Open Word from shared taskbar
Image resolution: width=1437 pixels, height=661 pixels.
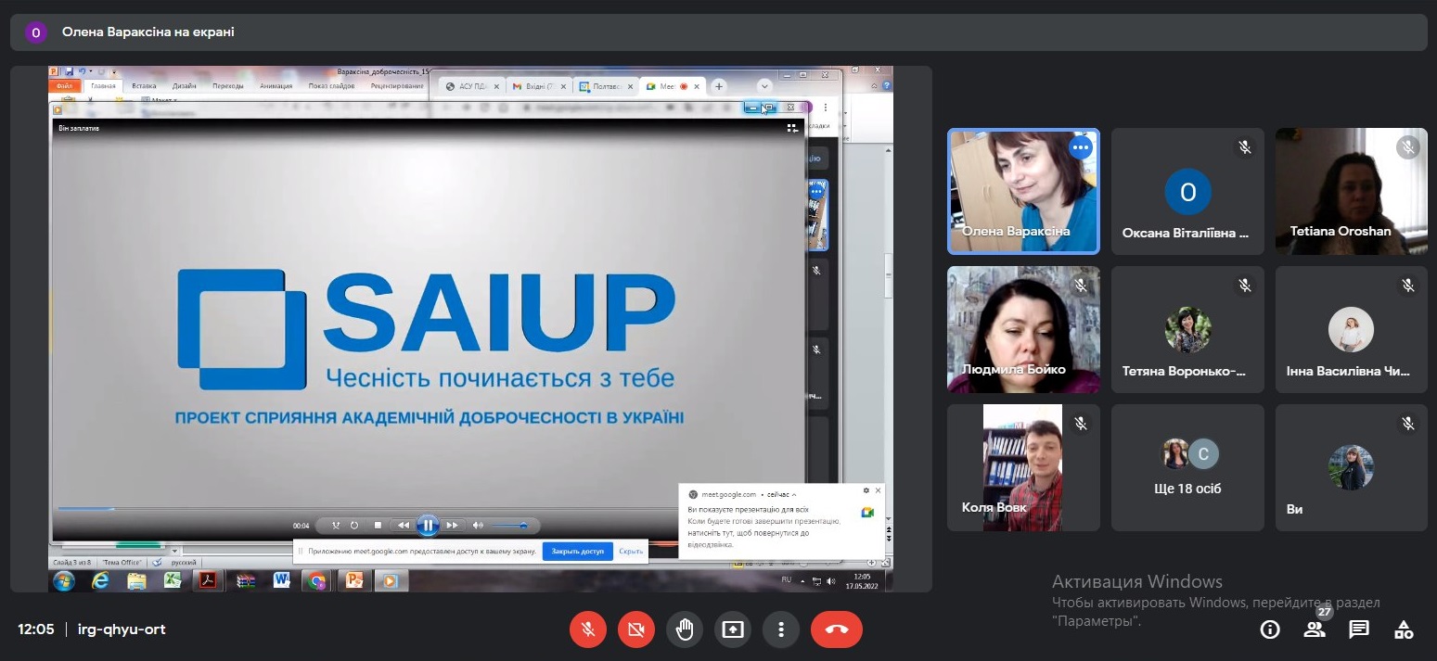tap(282, 581)
